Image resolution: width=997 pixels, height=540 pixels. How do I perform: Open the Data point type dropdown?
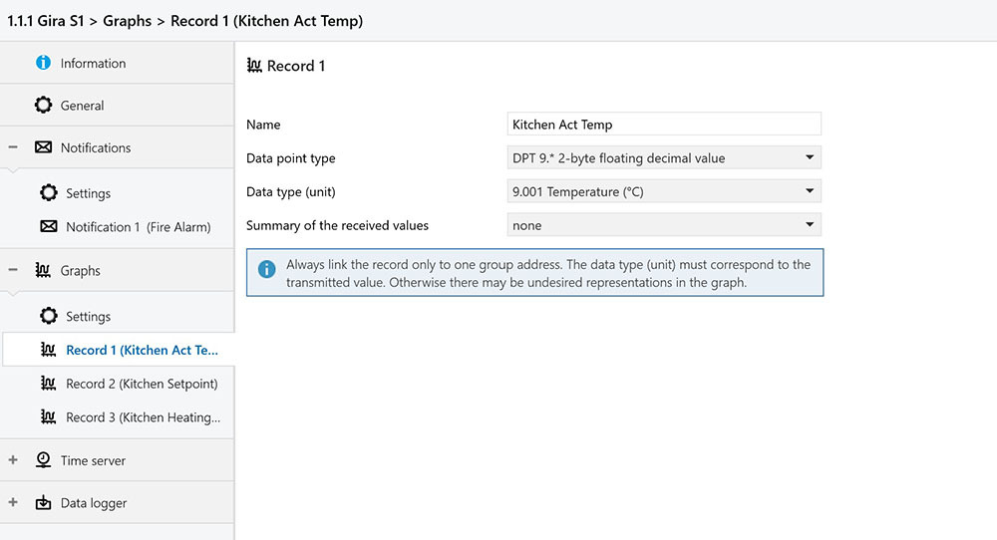point(663,157)
